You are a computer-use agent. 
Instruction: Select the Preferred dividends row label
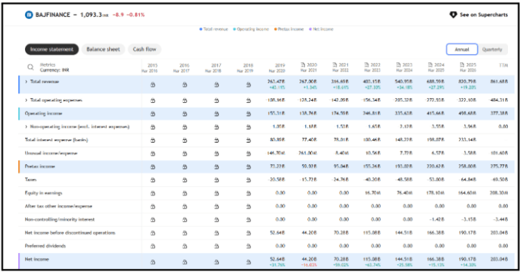45,245
